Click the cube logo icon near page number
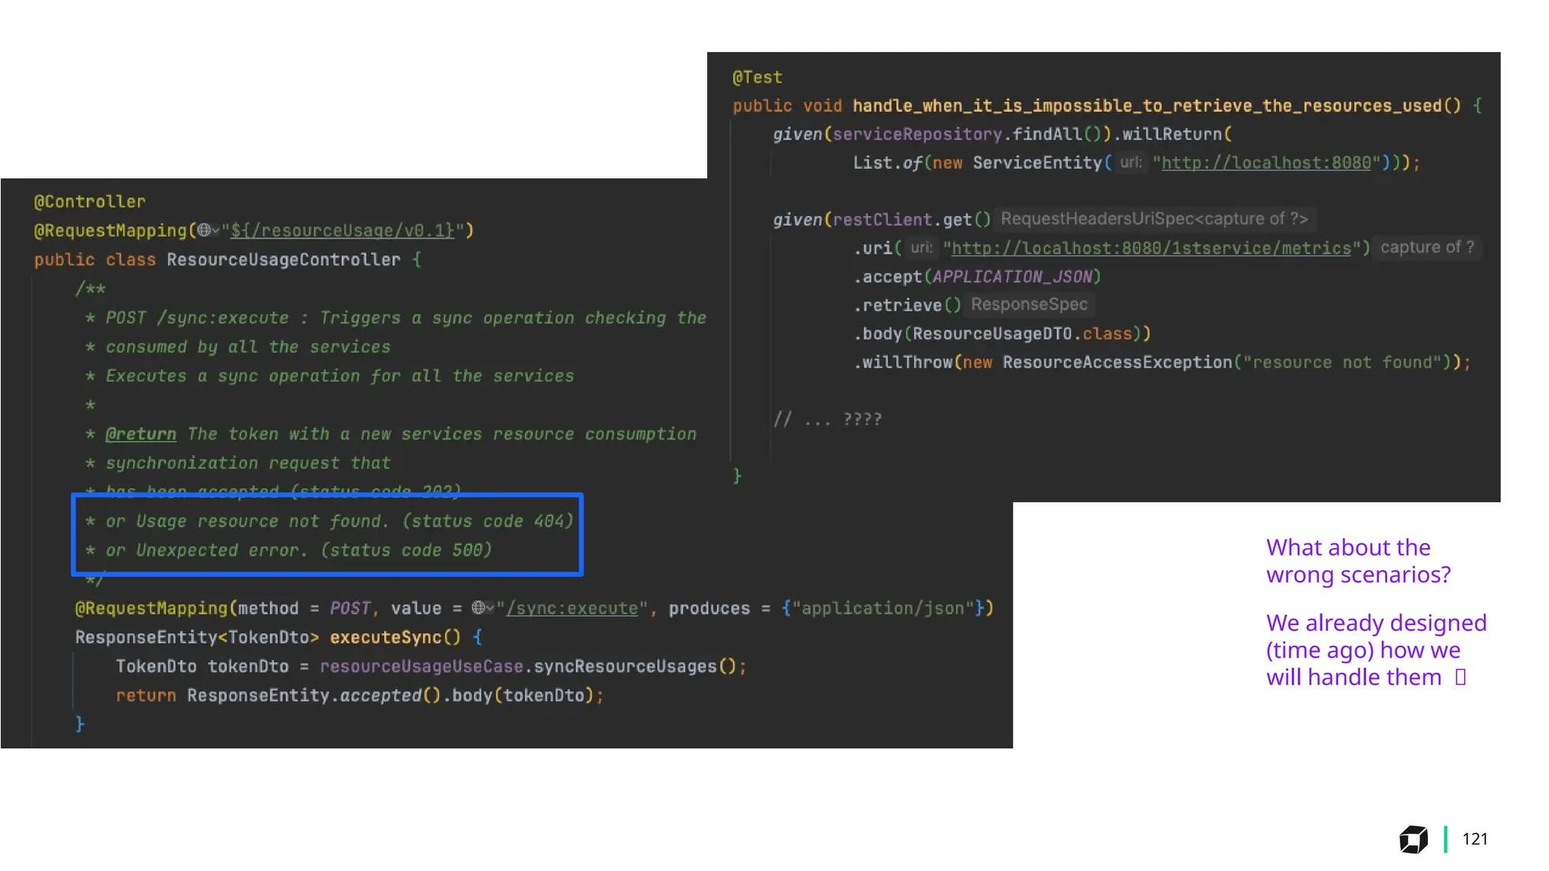The height and width of the screenshot is (871, 1549). [x=1413, y=839]
